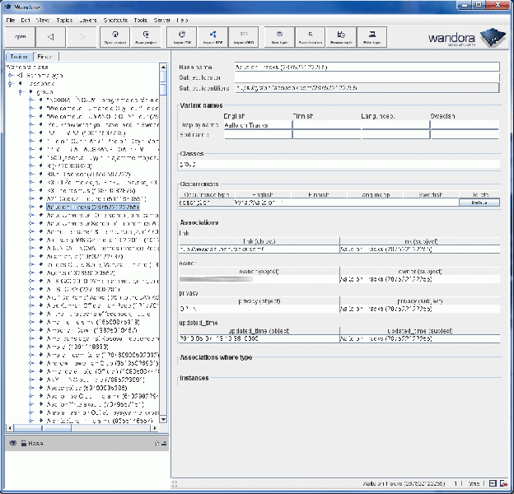
Task: Click the Wandora logo in toolbar
Action: click(x=464, y=38)
